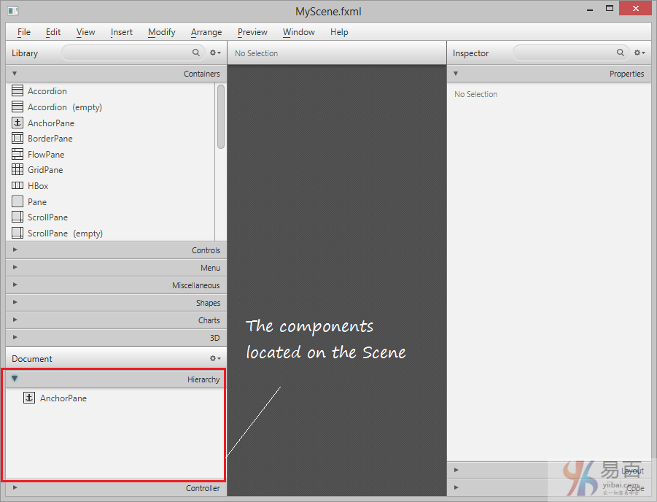Image resolution: width=657 pixels, height=502 pixels.
Task: Open the Modify menu
Action: click(161, 32)
